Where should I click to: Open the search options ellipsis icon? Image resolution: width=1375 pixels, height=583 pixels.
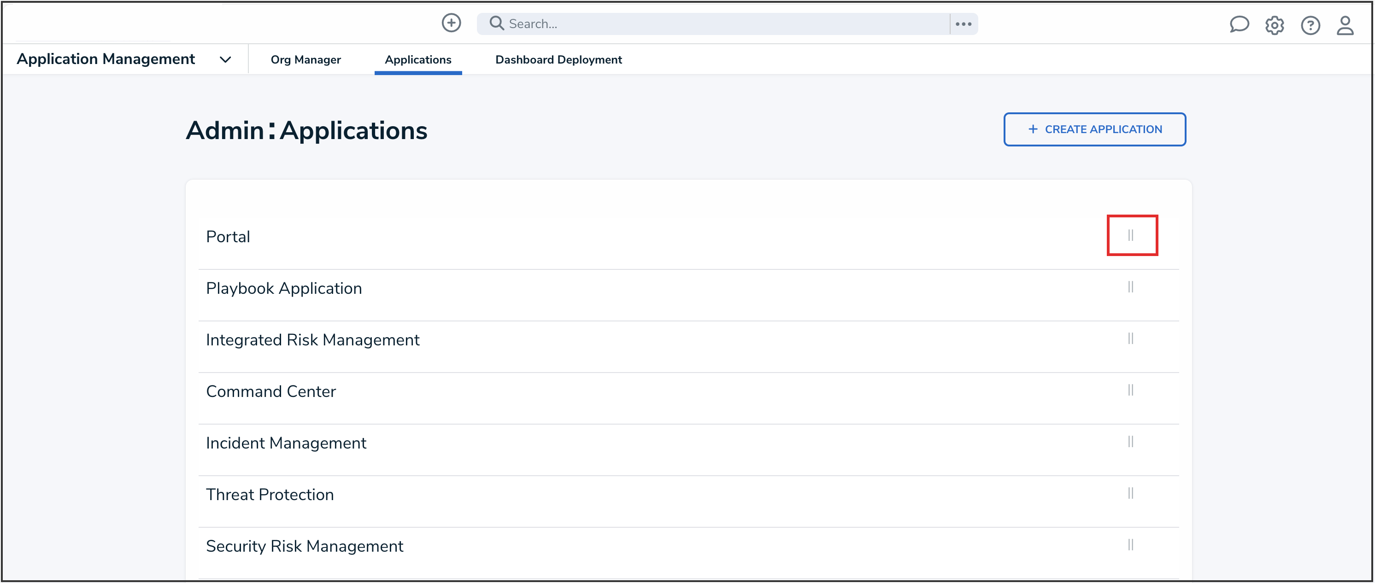[964, 24]
